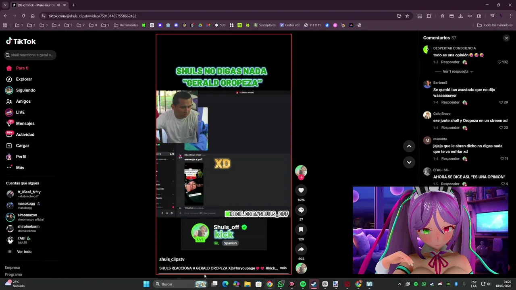516x290 pixels.
Task: Open the Herramientas bookmarks folder
Action: [126, 25]
